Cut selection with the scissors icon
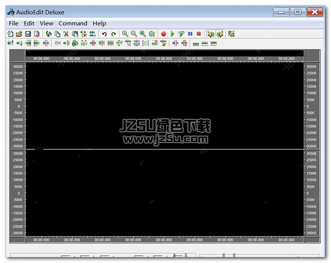Screen dimensions: 331x263 pyautogui.click(x=66, y=33)
